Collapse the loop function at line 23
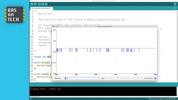The width and height of the screenshot is (178, 100). pos(34,74)
